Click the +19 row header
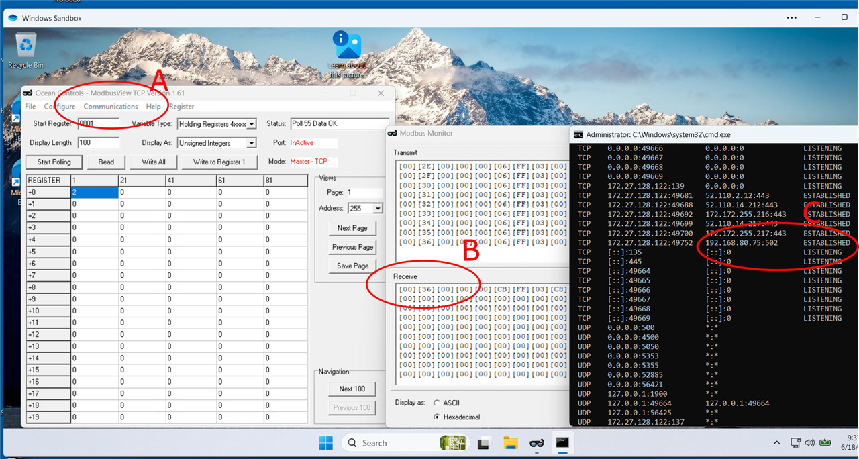This screenshot has height=459, width=859. pyautogui.click(x=48, y=417)
